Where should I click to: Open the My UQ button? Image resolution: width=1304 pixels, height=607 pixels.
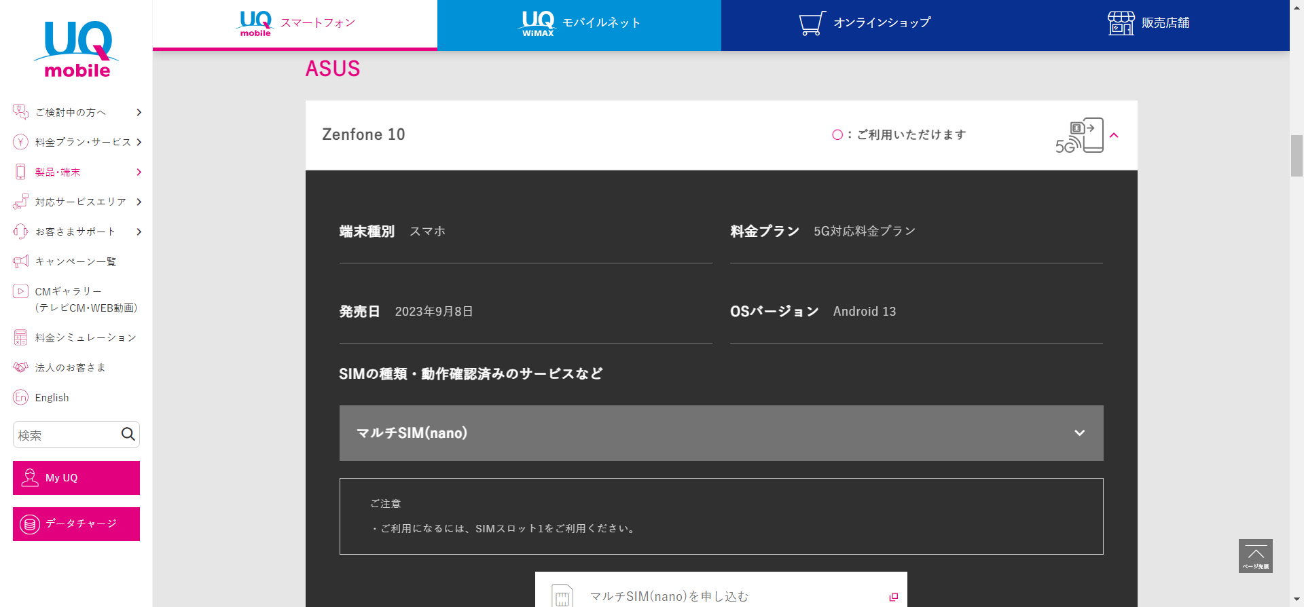76,478
